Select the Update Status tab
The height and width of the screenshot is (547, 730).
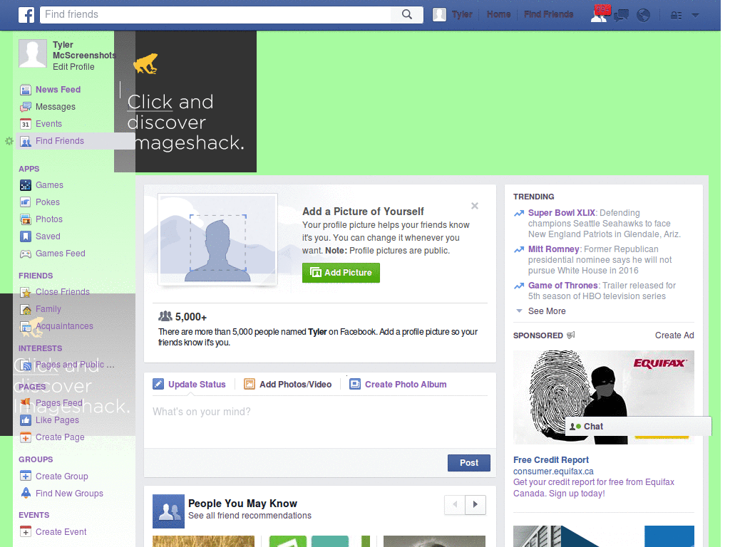pos(190,384)
